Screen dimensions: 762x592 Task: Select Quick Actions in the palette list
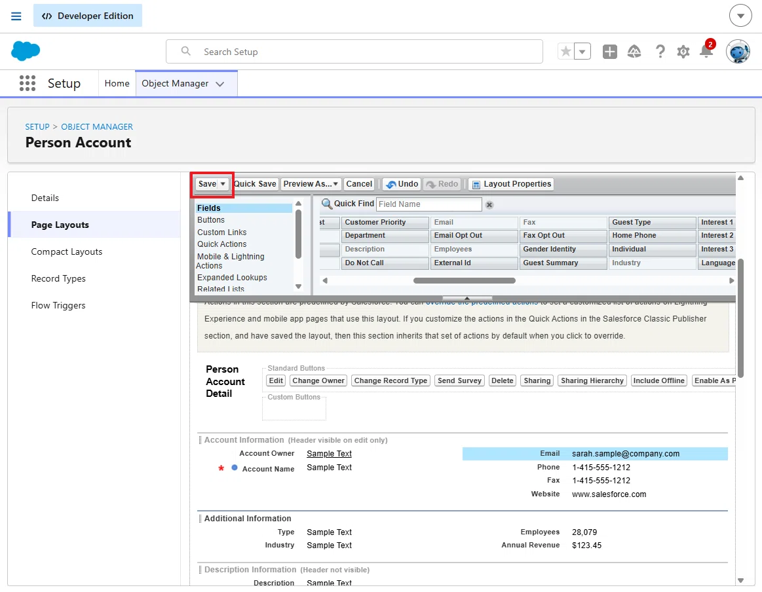tap(221, 244)
